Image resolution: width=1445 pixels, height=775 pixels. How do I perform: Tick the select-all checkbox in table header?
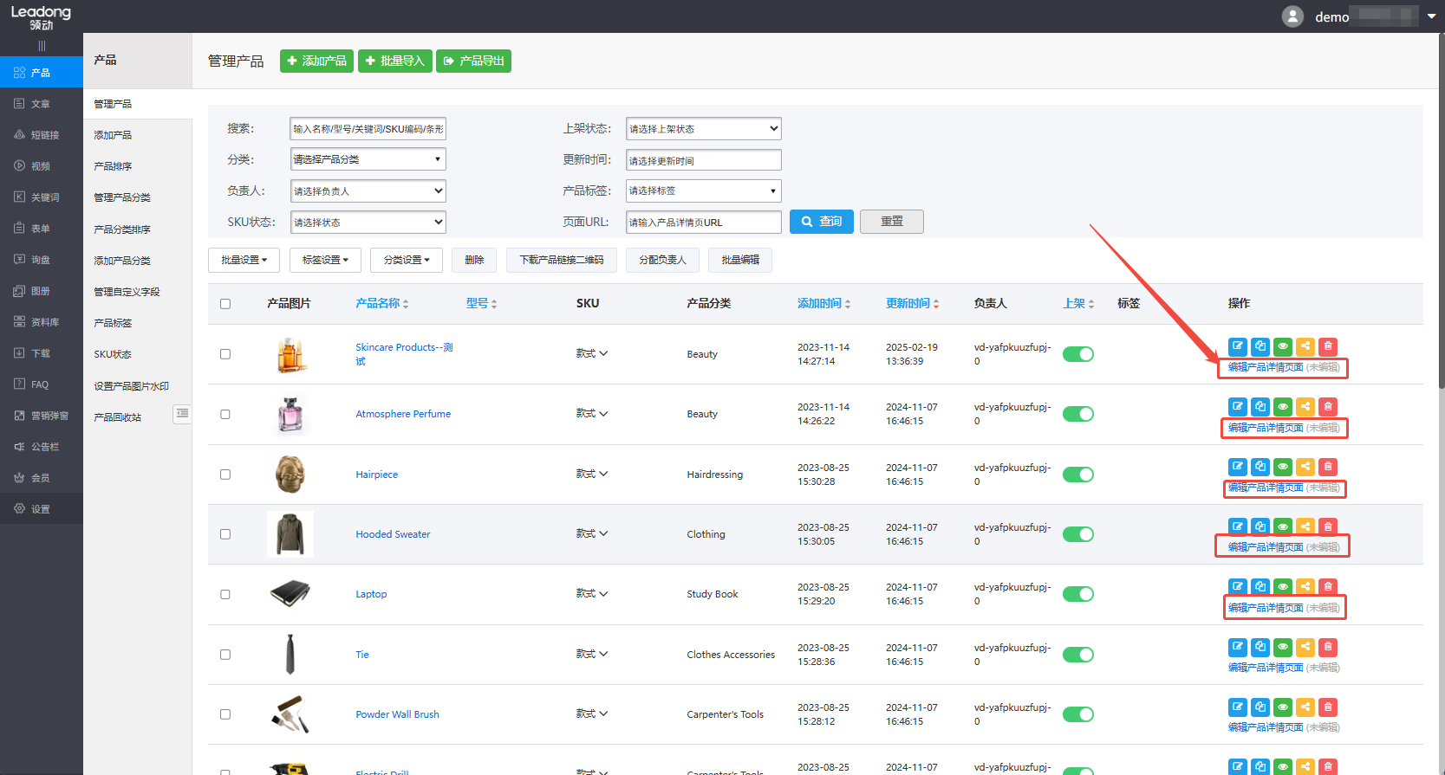225,304
